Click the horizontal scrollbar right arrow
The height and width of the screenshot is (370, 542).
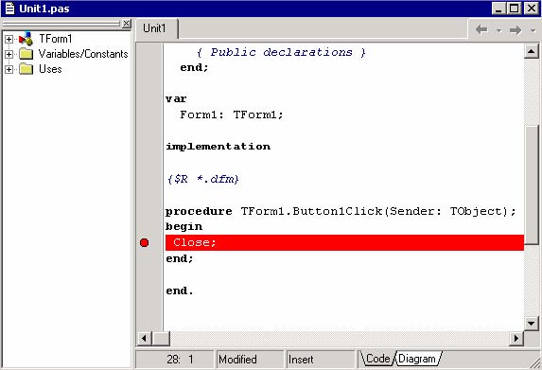point(516,339)
